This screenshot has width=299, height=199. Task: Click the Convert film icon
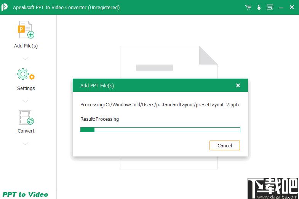click(x=26, y=117)
